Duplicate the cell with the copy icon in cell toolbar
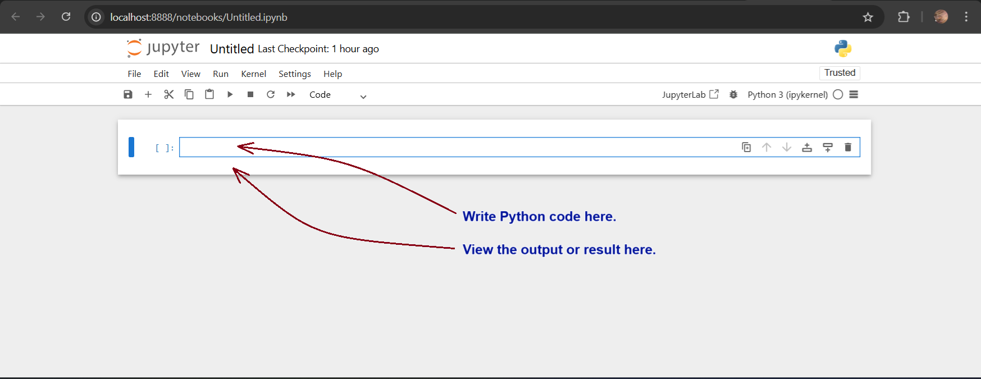 746,147
